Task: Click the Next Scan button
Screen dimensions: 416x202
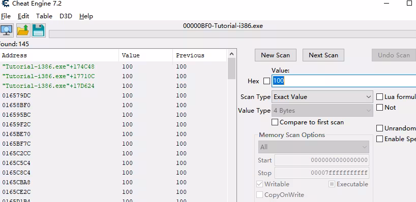Action: click(x=323, y=55)
